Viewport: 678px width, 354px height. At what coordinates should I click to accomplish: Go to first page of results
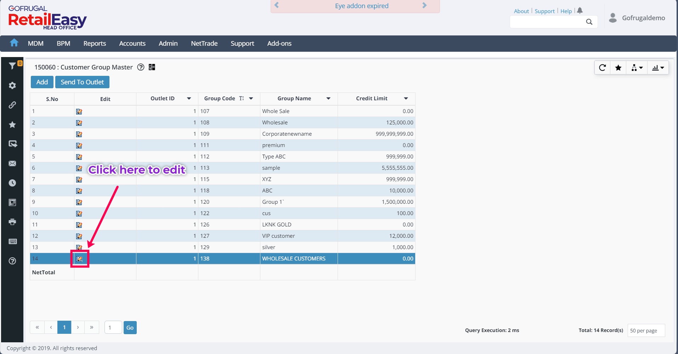[x=37, y=327]
